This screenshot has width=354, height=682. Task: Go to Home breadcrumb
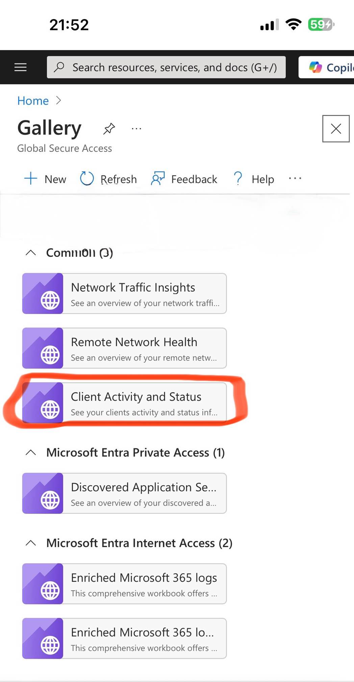33,101
